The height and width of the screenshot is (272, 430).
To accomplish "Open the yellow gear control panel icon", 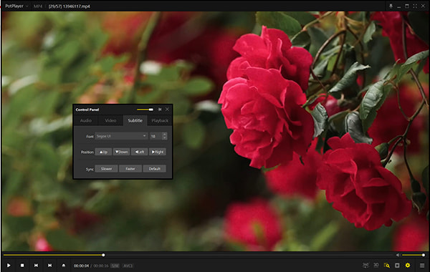I will click(x=408, y=266).
